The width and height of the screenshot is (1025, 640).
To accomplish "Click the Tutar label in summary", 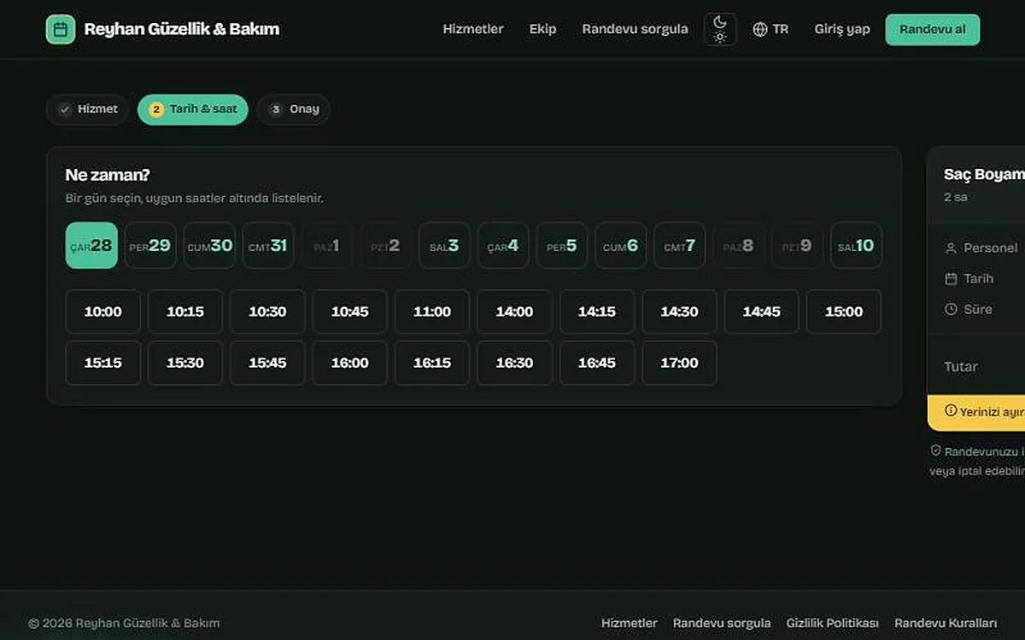I will point(961,366).
